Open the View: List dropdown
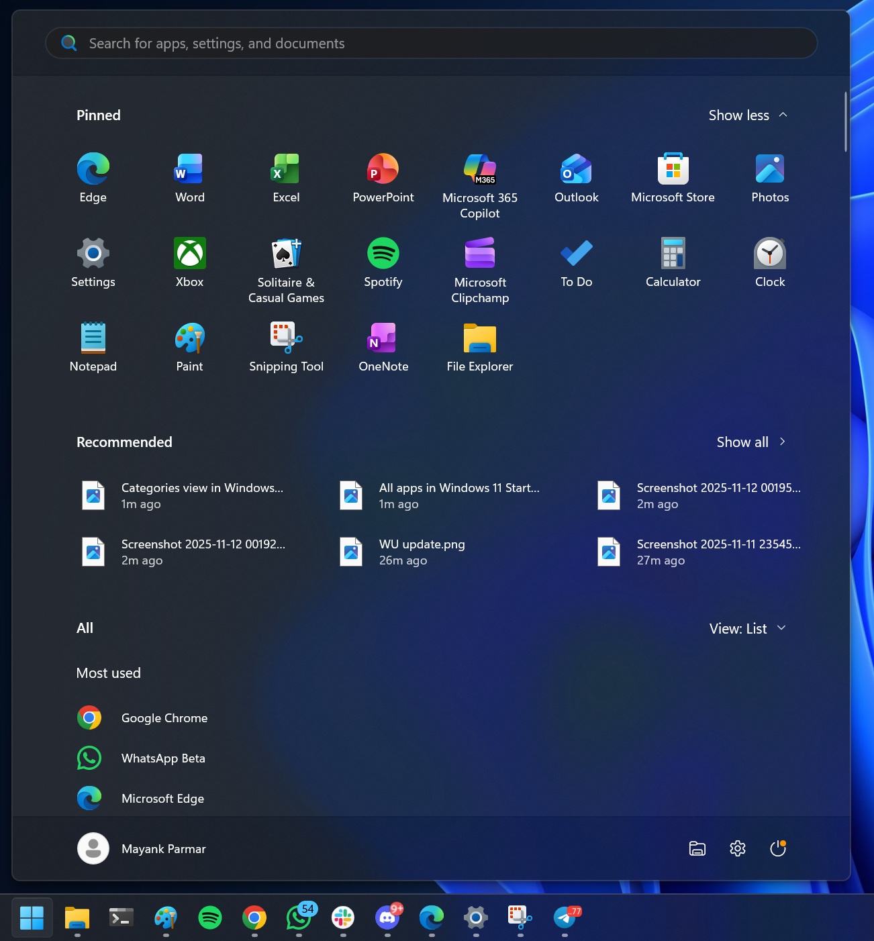This screenshot has height=941, width=874. click(x=747, y=628)
